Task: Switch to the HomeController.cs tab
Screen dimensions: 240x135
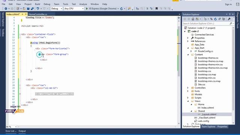Action: point(38,14)
